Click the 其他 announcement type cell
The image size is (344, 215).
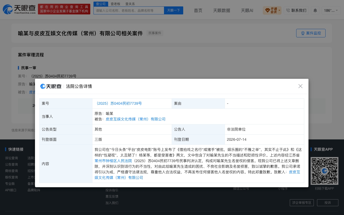132,129
